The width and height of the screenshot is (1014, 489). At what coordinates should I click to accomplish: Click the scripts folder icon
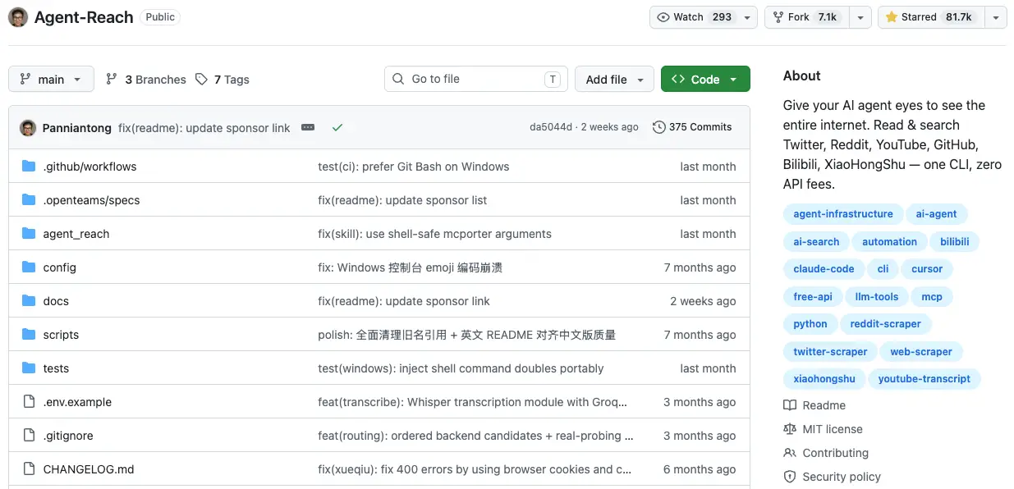tap(29, 335)
